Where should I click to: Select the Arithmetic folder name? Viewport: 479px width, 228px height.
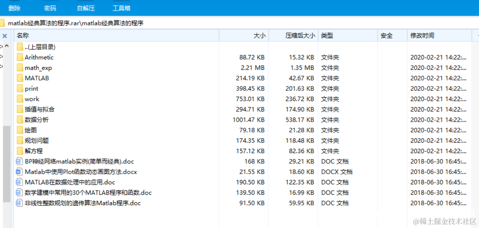(x=39, y=57)
